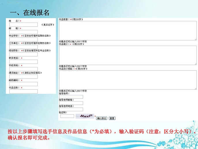Click the MwxP captcha image

[x=84, y=116]
